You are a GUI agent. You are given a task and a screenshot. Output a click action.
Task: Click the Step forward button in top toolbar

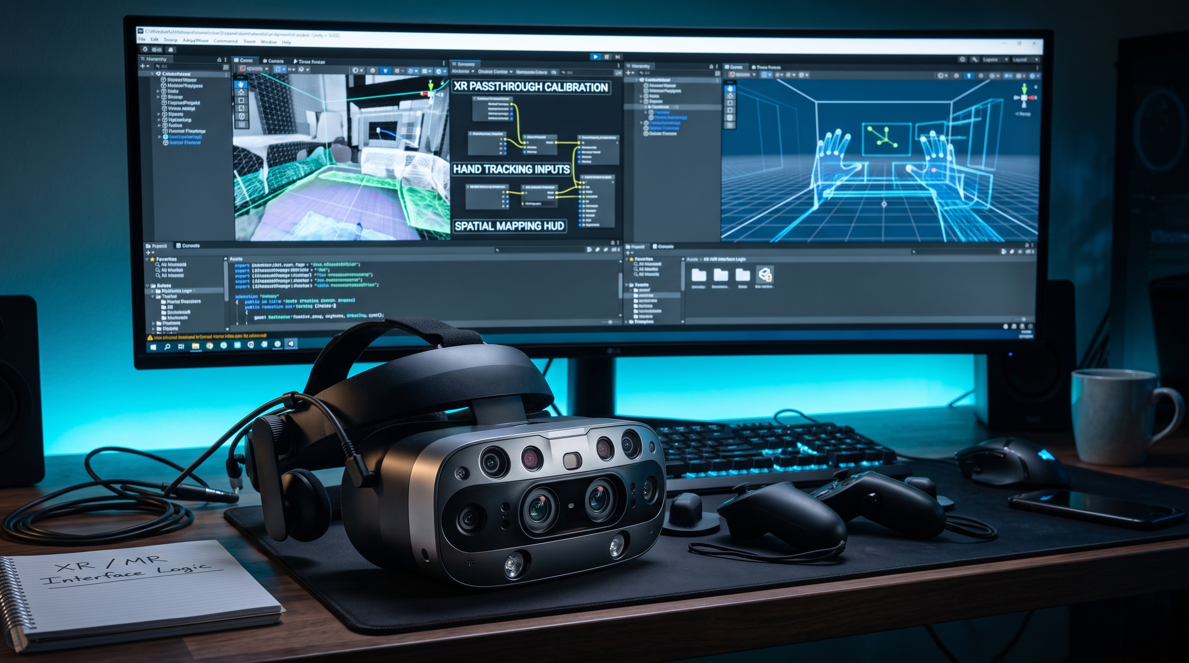click(x=617, y=57)
